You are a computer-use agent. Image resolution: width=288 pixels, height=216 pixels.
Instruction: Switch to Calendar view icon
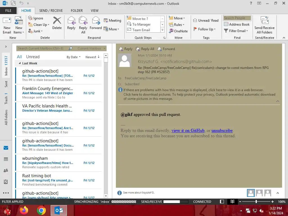(6, 159)
